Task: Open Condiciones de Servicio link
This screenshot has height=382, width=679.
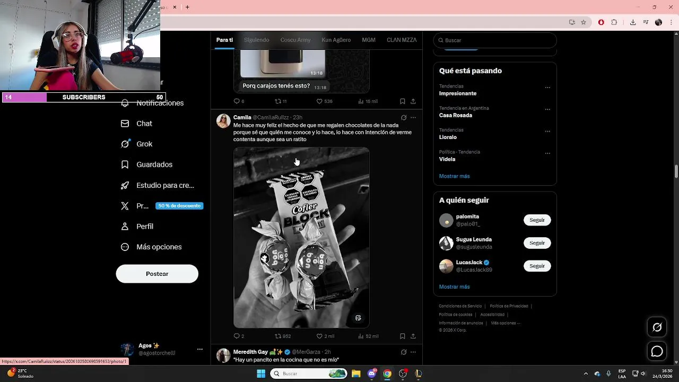Action: [460, 306]
